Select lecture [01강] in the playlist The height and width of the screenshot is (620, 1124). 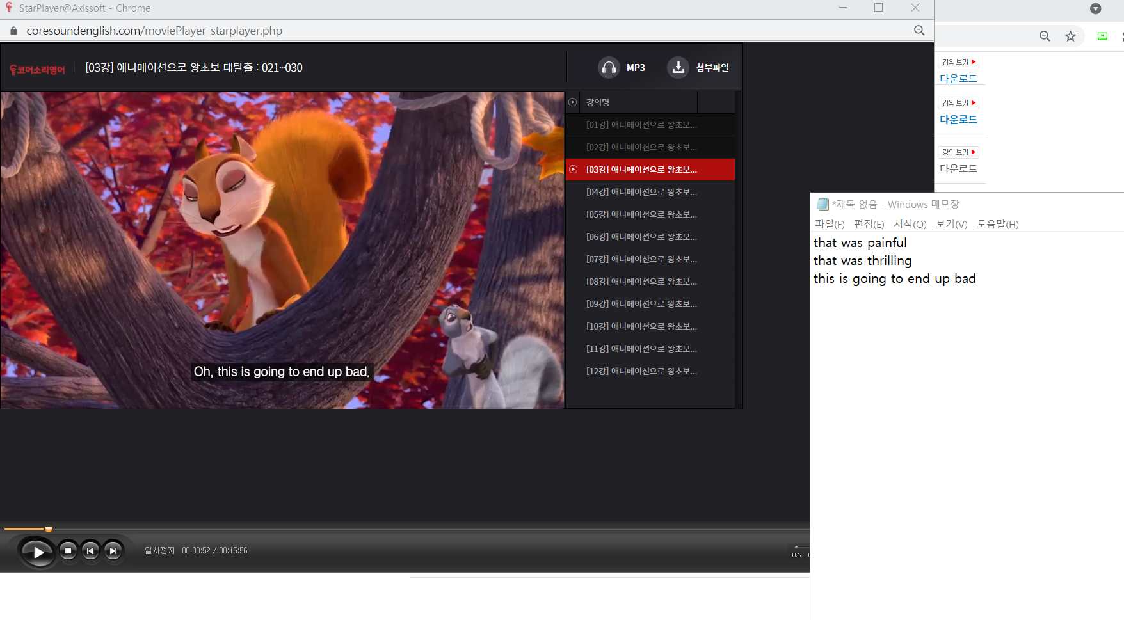650,125
